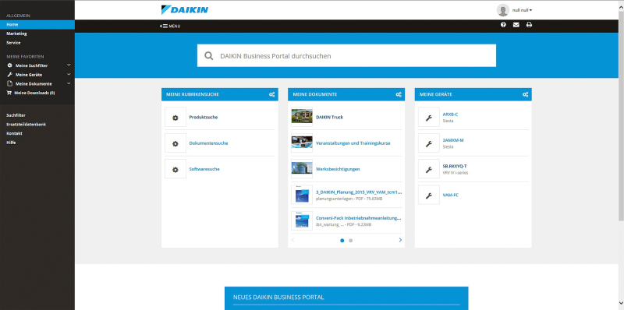Open the Dokumentensuche link

point(208,143)
